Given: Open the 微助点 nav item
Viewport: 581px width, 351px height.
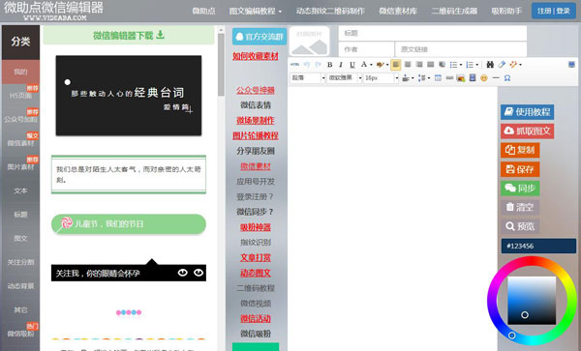Looking at the screenshot, I should click(x=203, y=11).
